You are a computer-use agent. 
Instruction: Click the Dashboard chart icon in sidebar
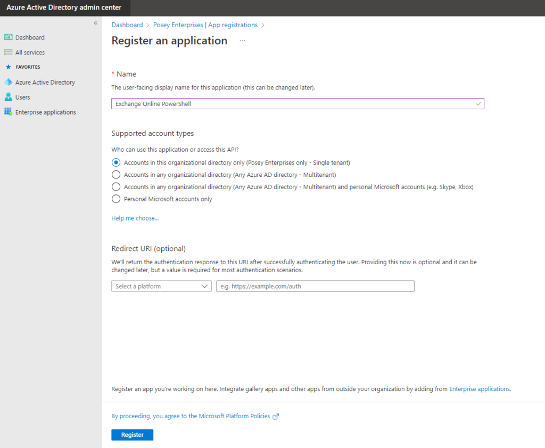(x=9, y=37)
